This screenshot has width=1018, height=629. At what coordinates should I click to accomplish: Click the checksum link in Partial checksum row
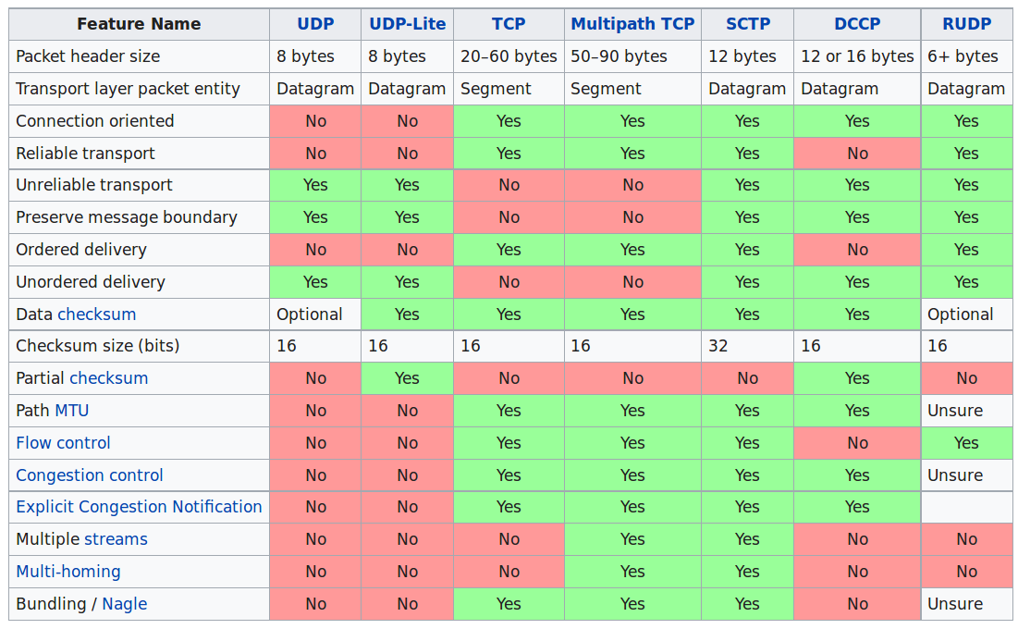[108, 378]
